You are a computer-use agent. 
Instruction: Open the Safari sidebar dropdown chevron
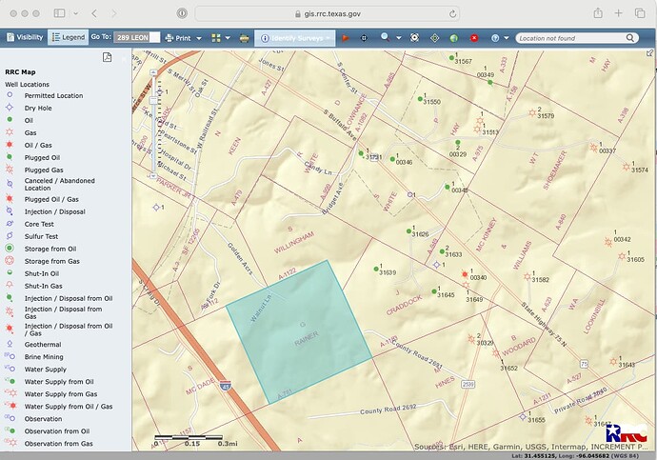[76, 13]
